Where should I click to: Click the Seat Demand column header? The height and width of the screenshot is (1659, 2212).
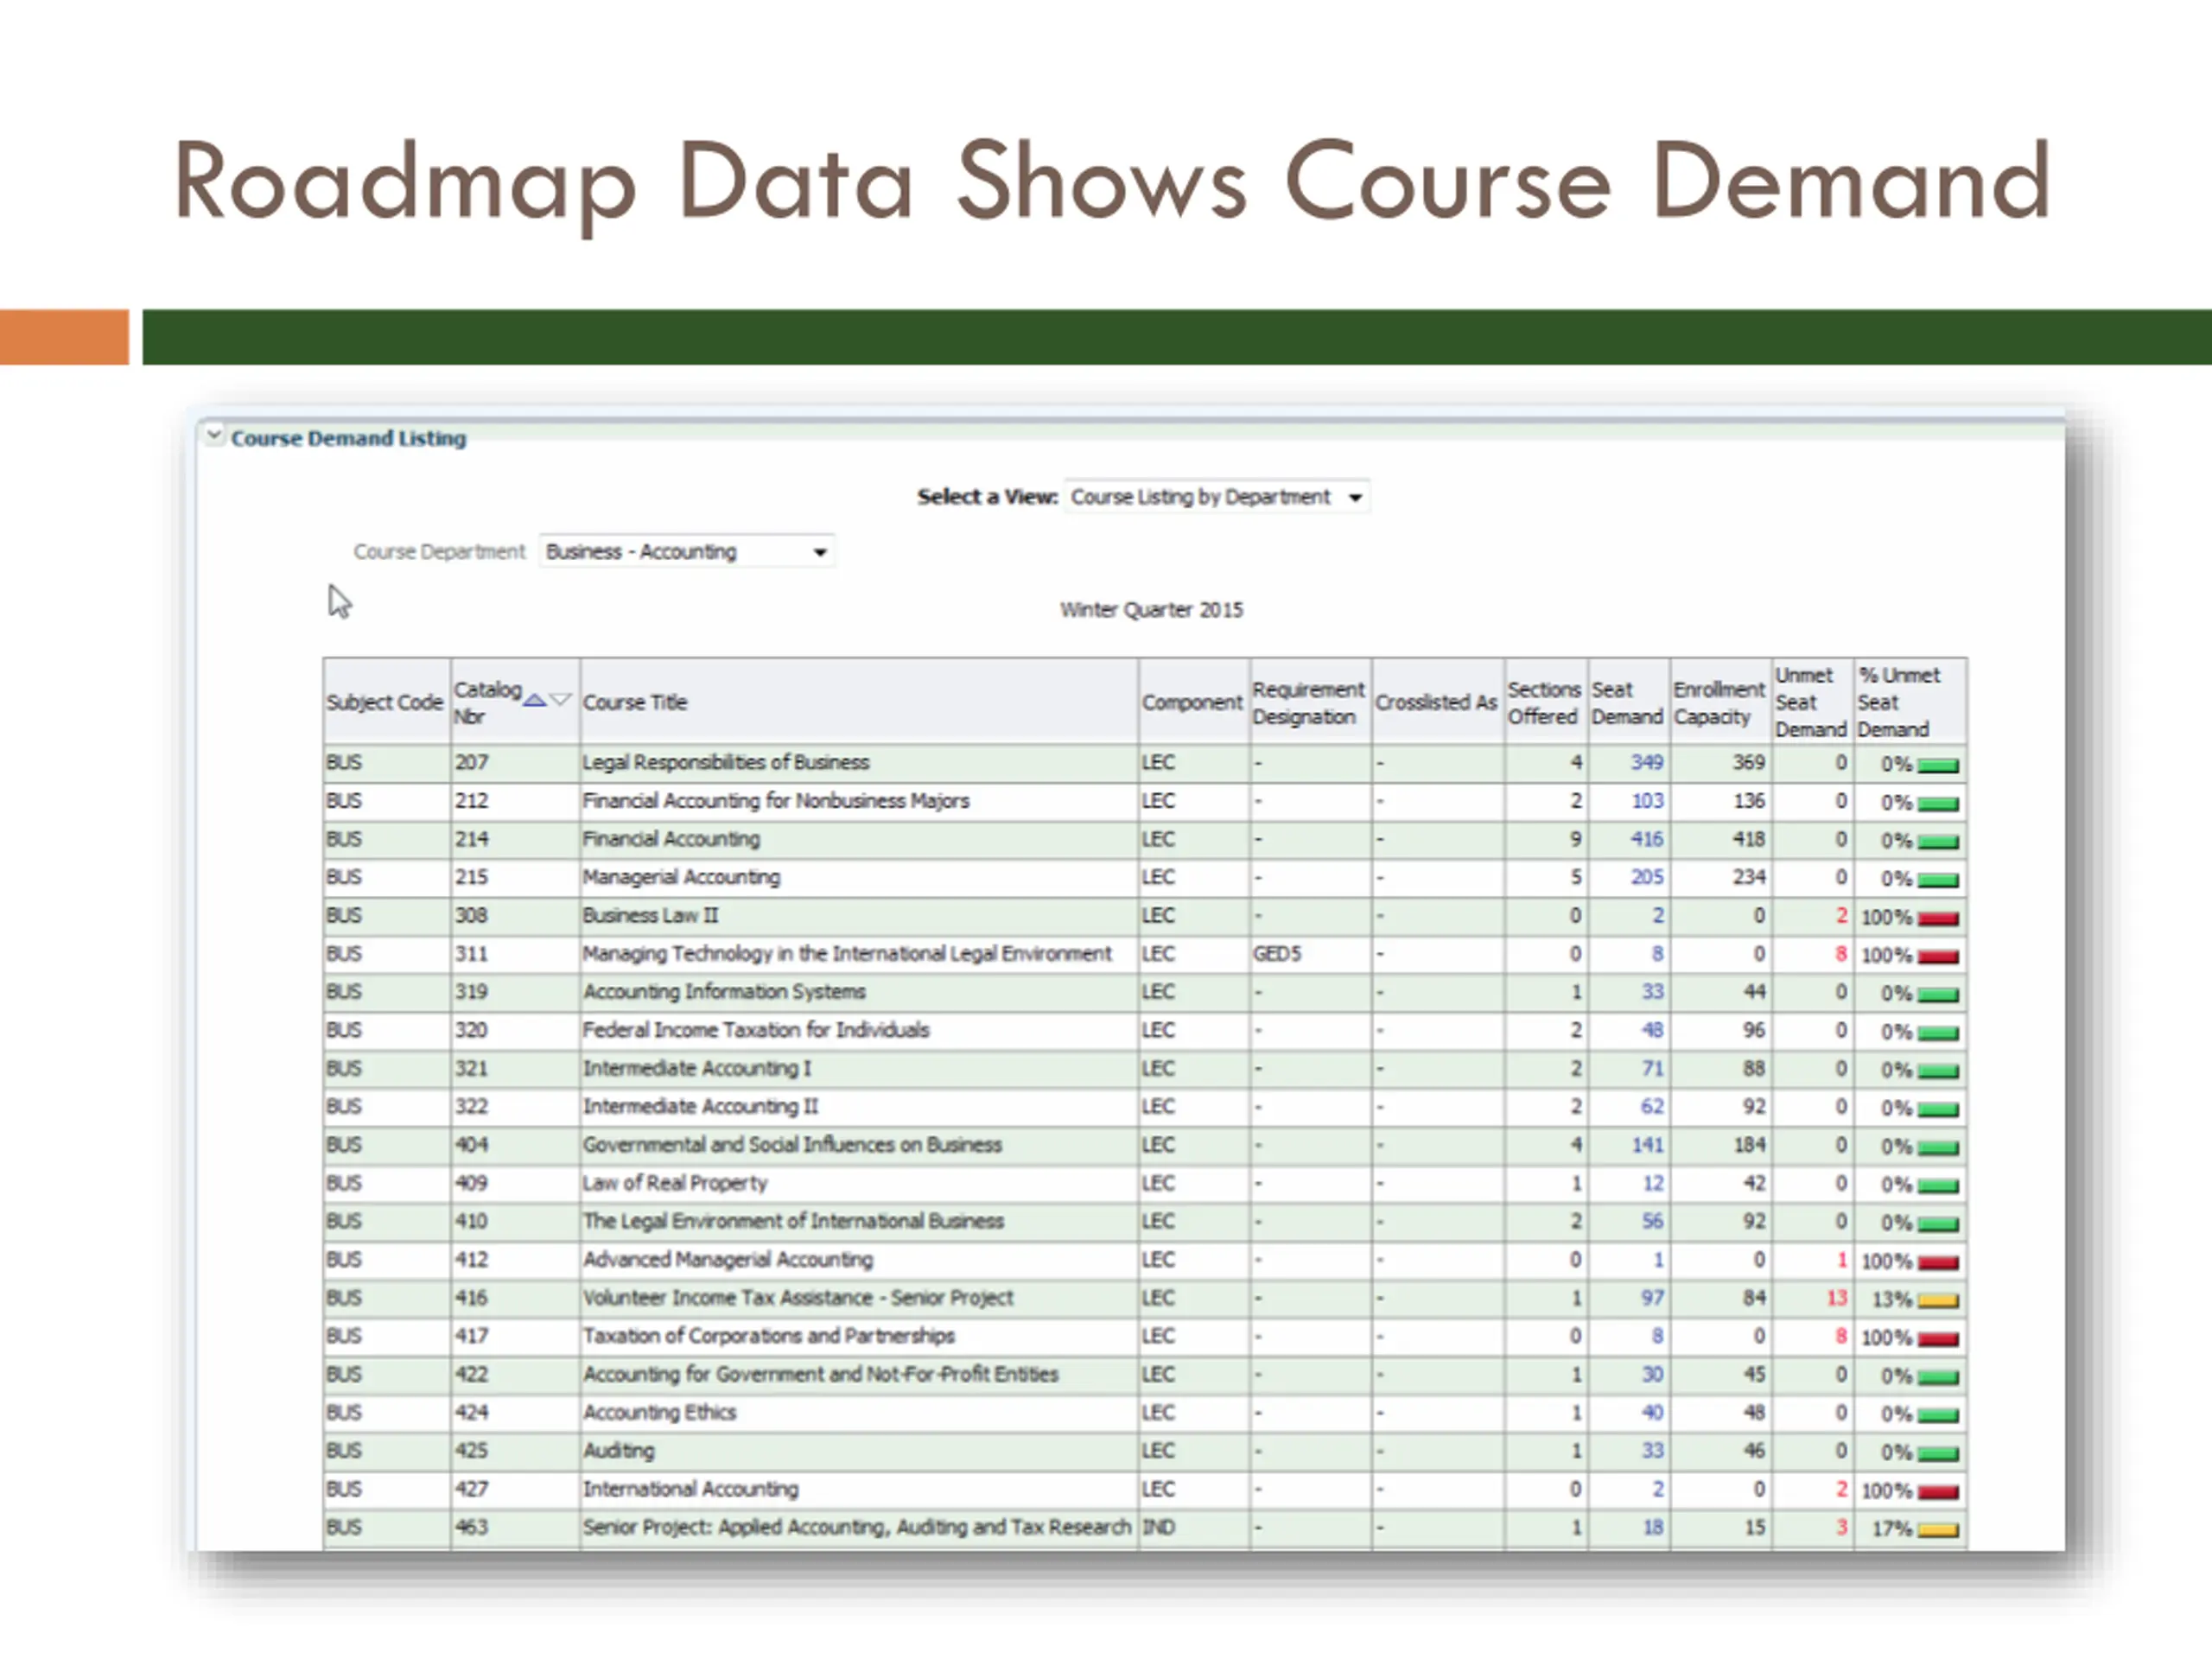tap(1626, 703)
